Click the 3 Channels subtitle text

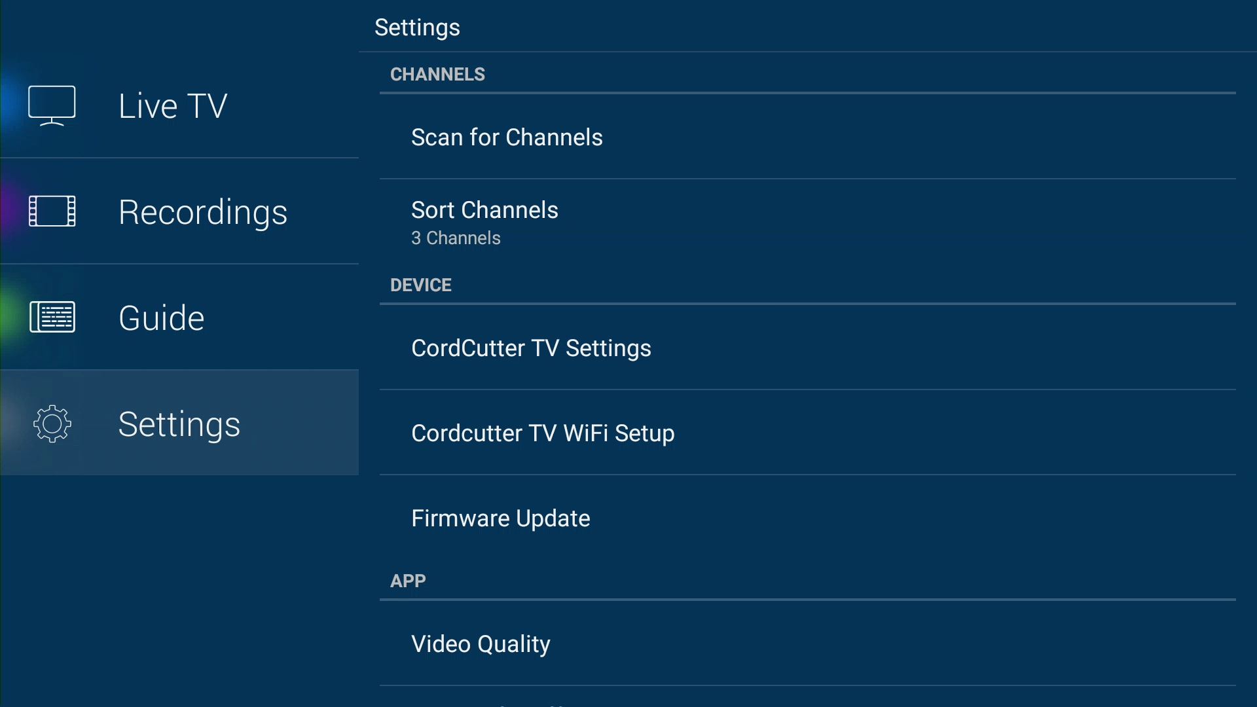pyautogui.click(x=456, y=238)
